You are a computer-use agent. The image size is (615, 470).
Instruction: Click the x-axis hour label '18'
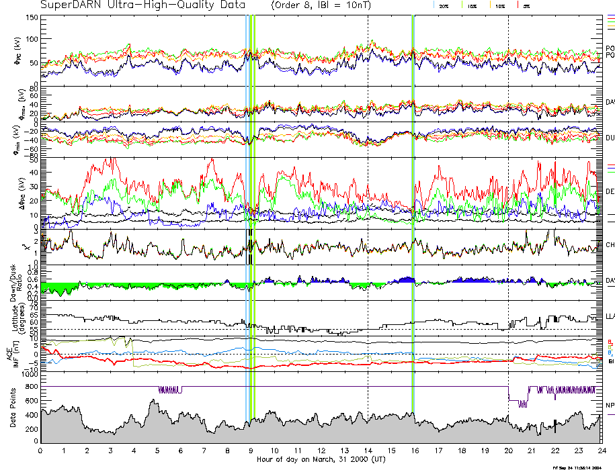[x=462, y=451]
